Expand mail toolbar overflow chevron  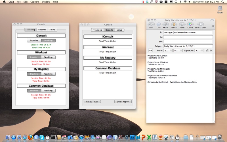point(213,26)
